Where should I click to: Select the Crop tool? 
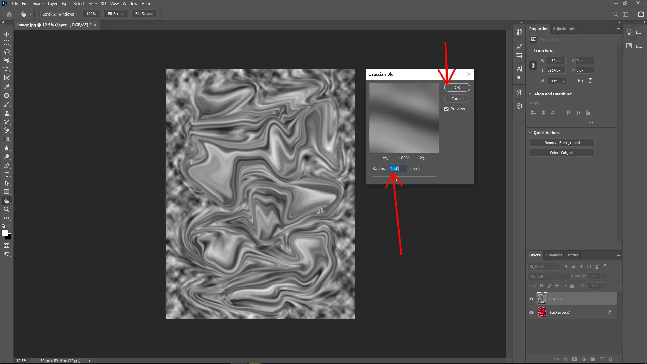pos(7,69)
